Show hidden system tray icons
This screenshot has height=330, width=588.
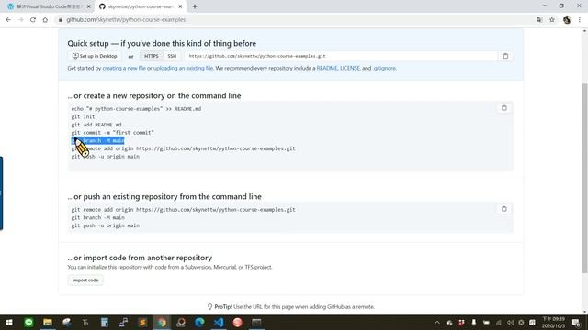[x=437, y=323]
